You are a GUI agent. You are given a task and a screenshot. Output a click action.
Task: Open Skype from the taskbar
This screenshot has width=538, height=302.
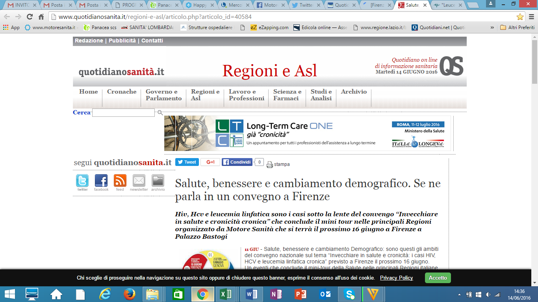349,294
